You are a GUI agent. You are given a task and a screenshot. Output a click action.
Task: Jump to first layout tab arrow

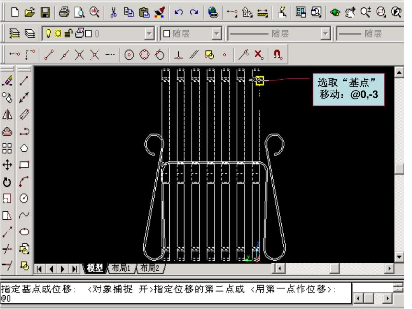[x=39, y=269]
